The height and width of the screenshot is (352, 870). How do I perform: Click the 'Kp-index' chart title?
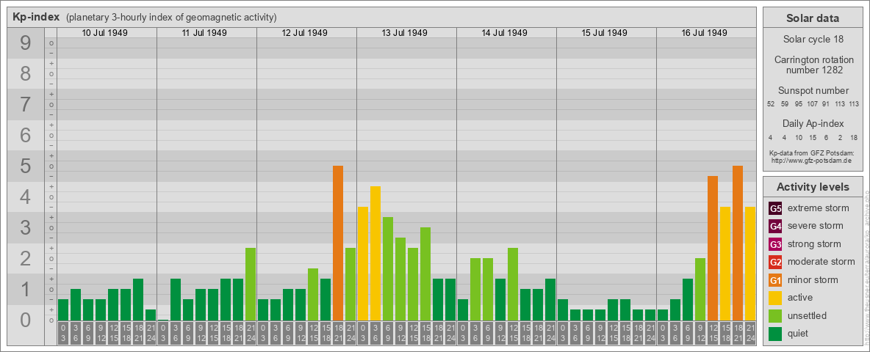pos(37,17)
